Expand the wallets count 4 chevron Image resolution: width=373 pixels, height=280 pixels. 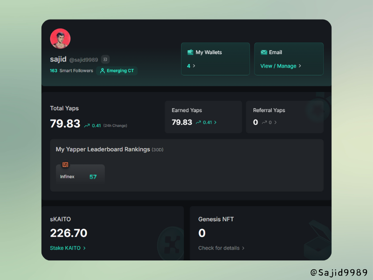tap(194, 66)
